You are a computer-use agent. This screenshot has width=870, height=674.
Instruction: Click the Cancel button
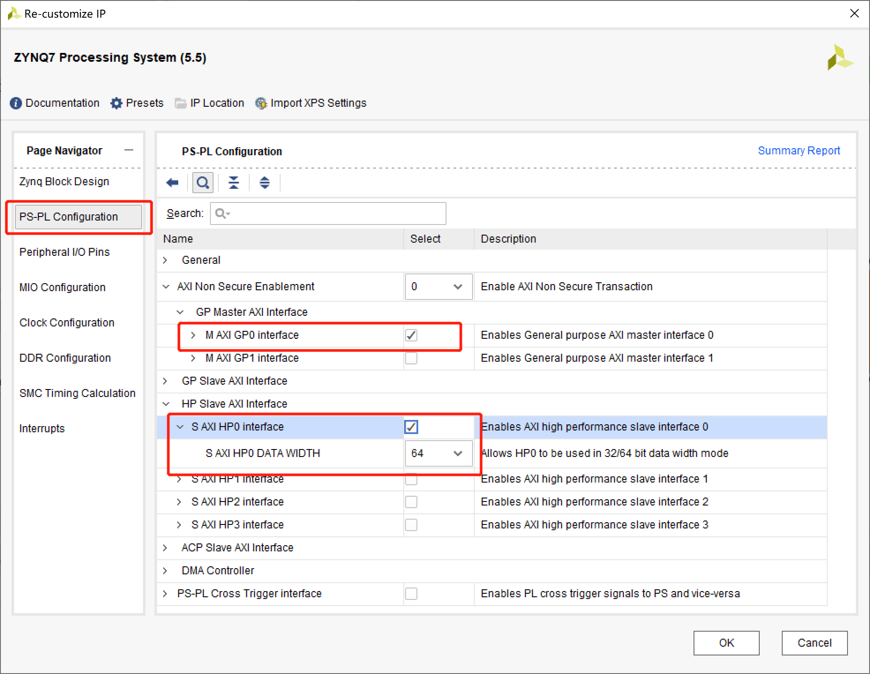click(814, 643)
